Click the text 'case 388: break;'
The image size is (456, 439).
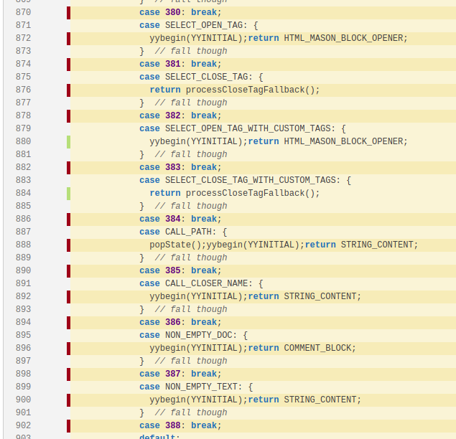coord(180,425)
